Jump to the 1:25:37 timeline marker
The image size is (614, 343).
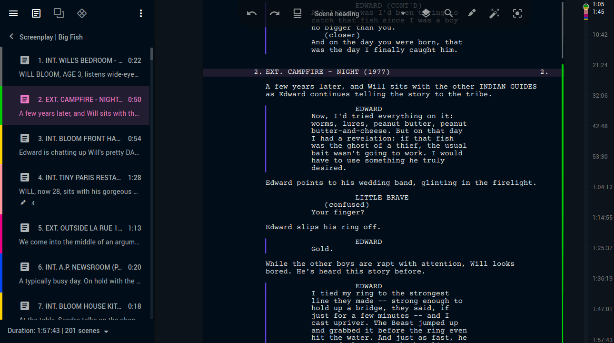(x=602, y=248)
